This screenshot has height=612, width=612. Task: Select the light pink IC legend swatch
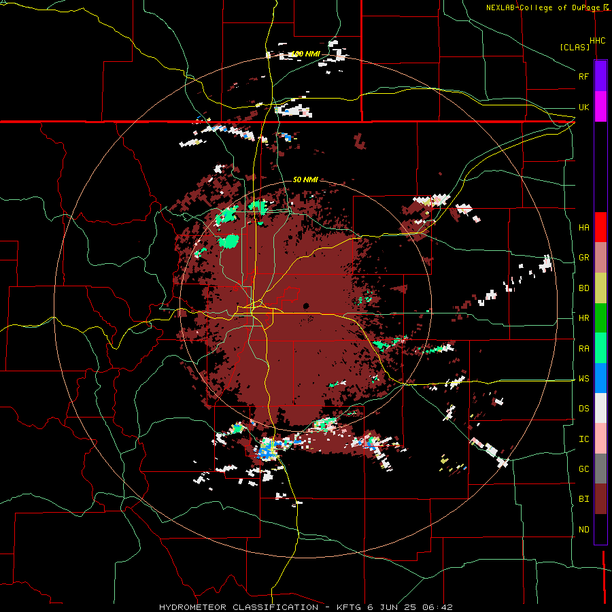[600, 439]
